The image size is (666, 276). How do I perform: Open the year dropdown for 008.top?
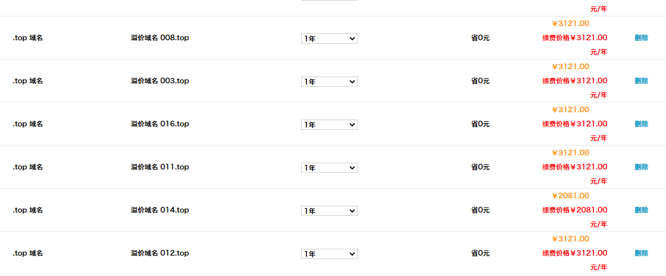329,39
